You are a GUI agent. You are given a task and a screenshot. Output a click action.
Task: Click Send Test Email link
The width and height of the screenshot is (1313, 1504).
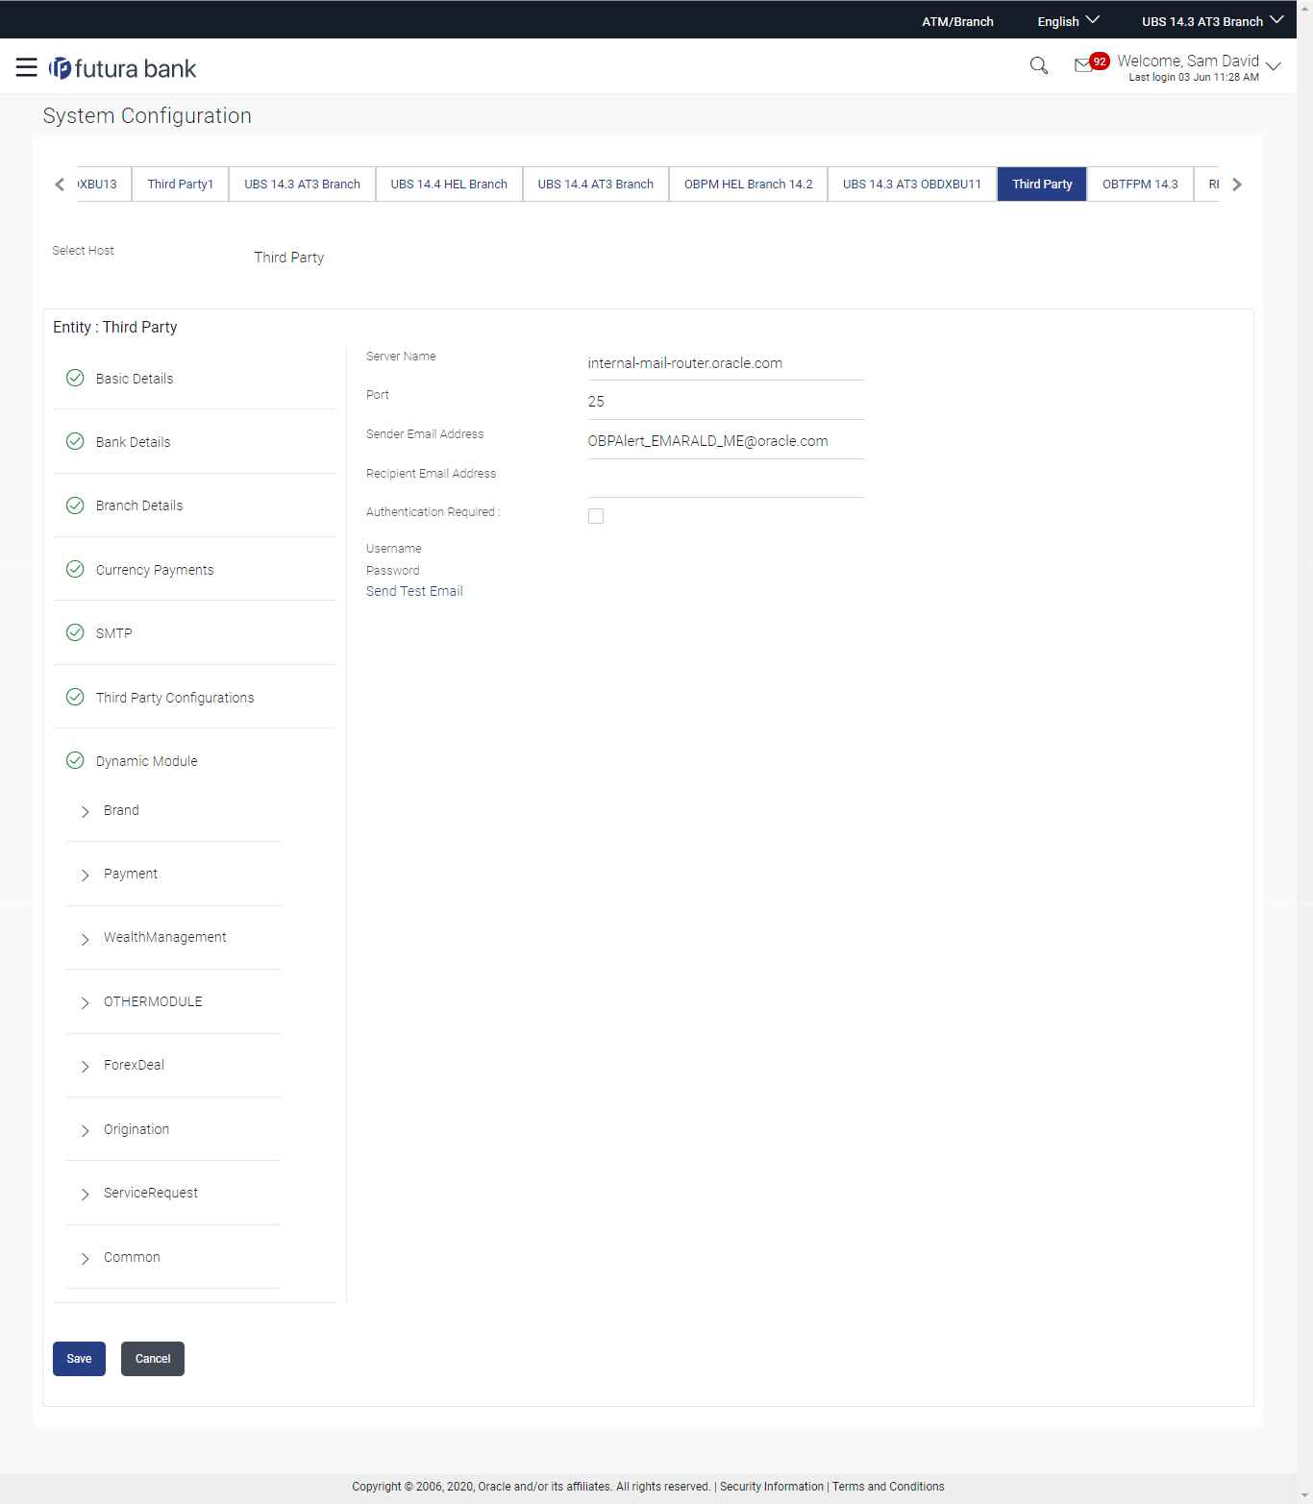[414, 591]
